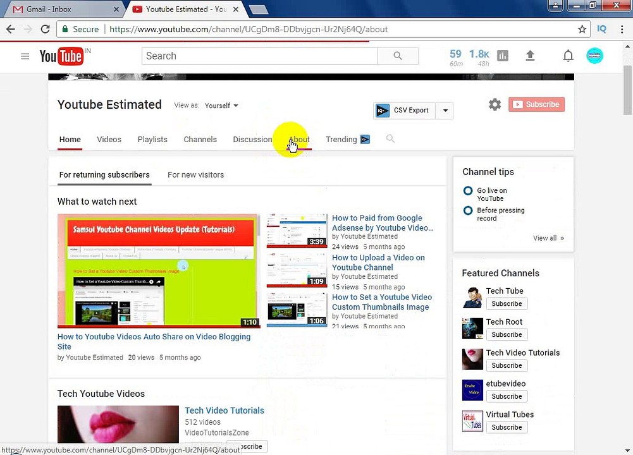Open Discussion tab
633x455 pixels.
(x=252, y=140)
